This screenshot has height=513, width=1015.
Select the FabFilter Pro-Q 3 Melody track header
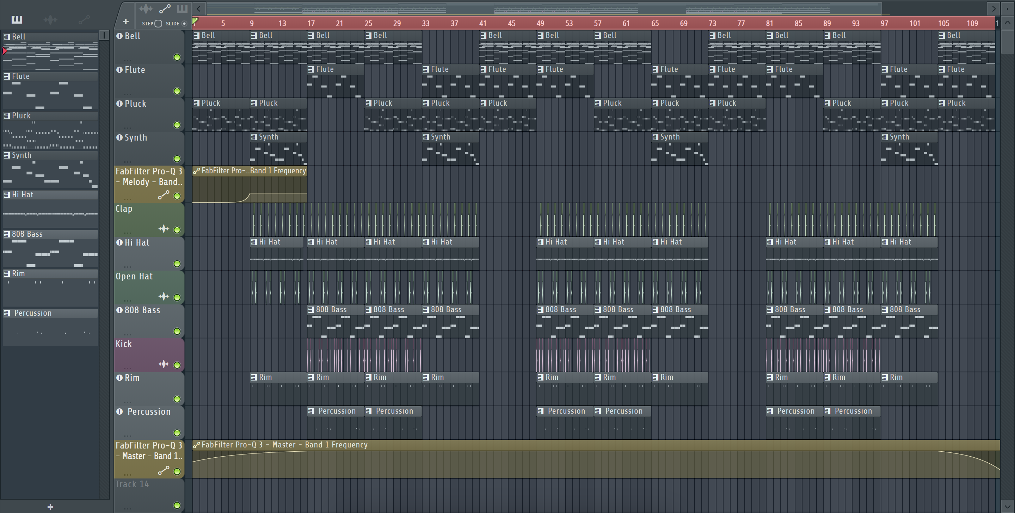[149, 184]
